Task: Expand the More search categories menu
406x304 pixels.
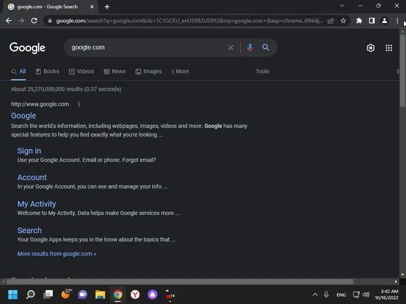Action: [180, 71]
